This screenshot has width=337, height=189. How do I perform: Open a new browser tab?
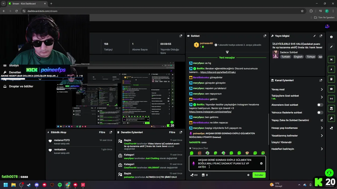[x=51, y=4]
